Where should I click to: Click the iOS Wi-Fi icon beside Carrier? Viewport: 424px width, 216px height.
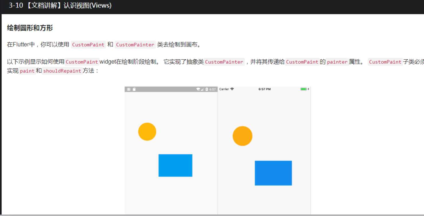pyautogui.click(x=232, y=89)
